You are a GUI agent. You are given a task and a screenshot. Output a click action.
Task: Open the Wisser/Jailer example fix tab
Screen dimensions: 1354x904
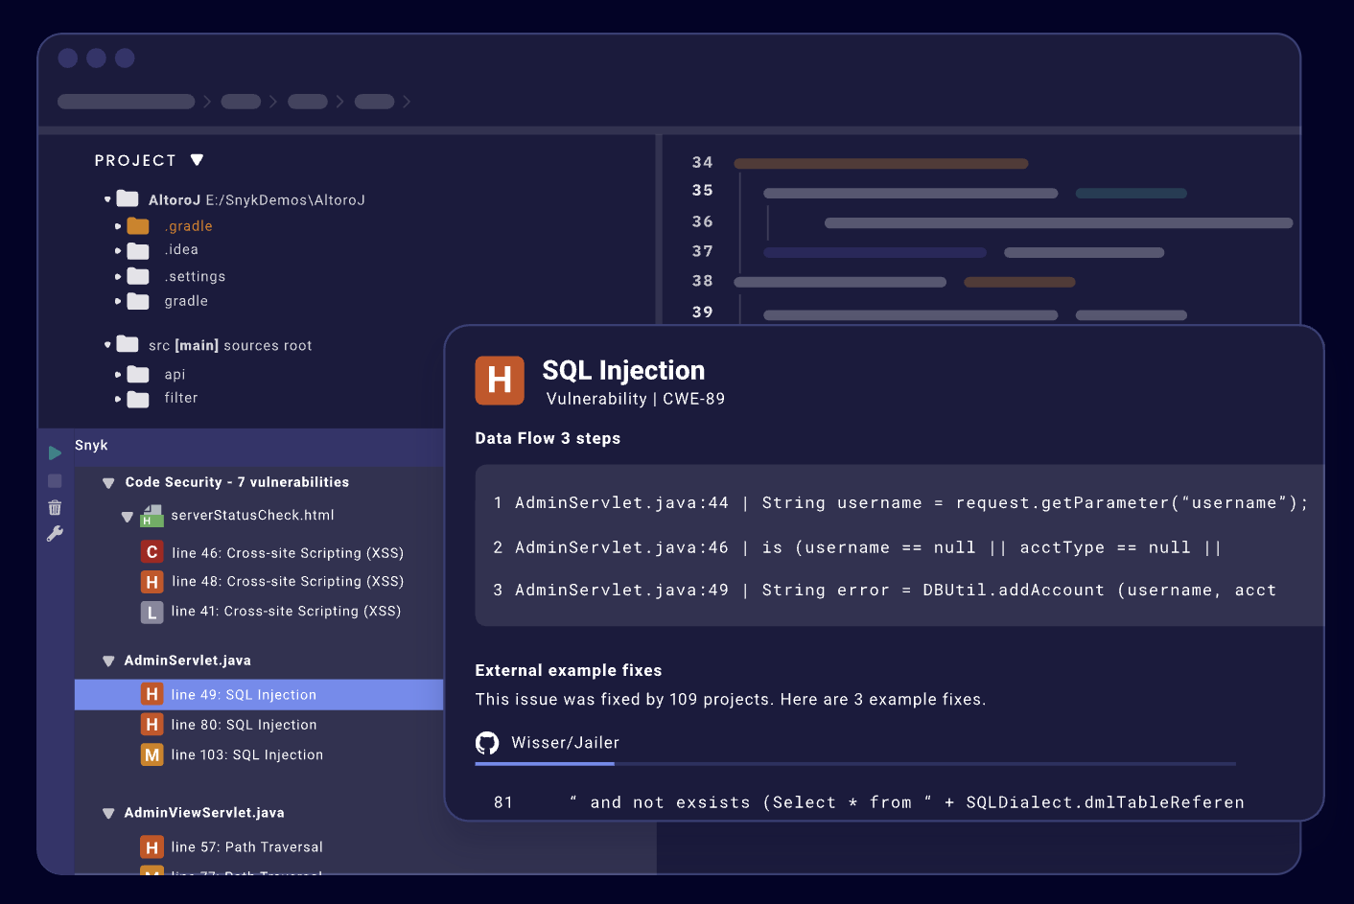548,744
